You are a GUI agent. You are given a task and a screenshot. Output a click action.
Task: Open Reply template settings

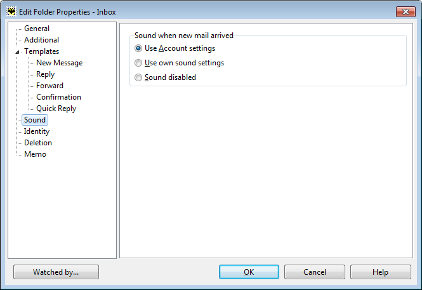click(x=45, y=74)
